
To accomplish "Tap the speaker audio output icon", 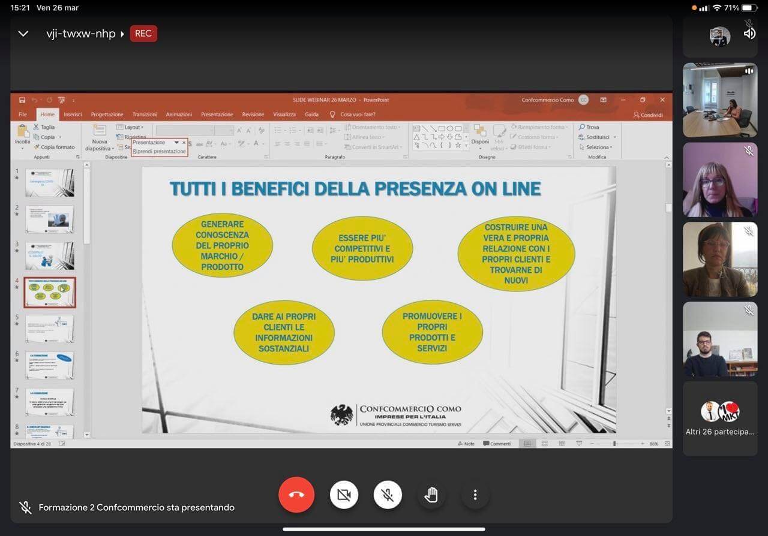I will pos(749,34).
